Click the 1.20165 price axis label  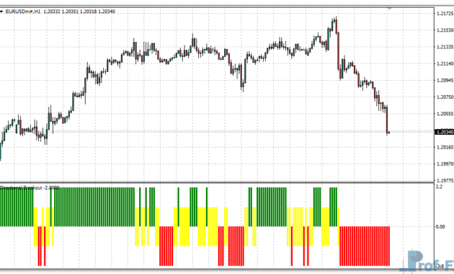(x=445, y=147)
